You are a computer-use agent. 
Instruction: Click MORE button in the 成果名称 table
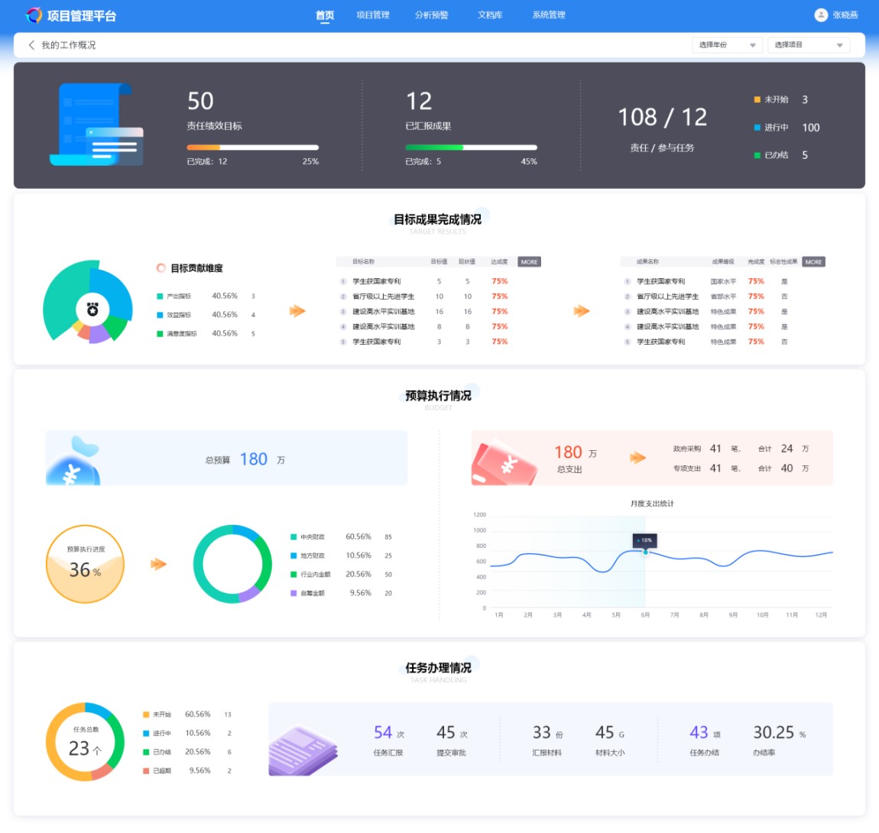813,262
